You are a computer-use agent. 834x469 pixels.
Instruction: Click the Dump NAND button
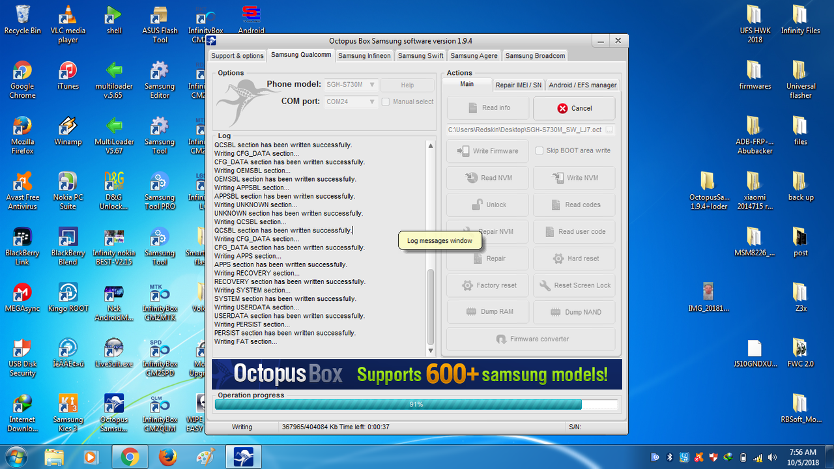(574, 312)
